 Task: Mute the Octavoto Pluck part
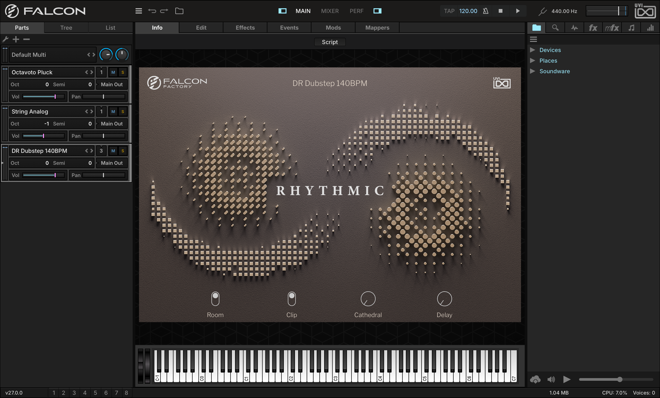(x=113, y=72)
